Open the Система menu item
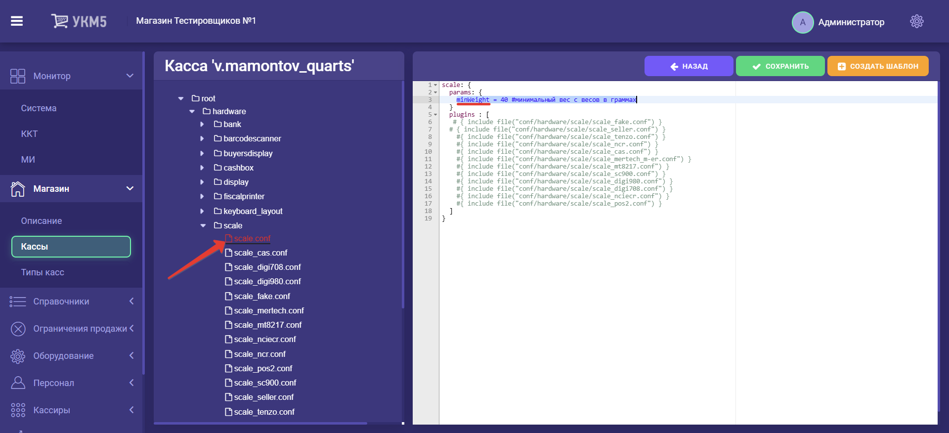949x433 pixels. (x=39, y=108)
